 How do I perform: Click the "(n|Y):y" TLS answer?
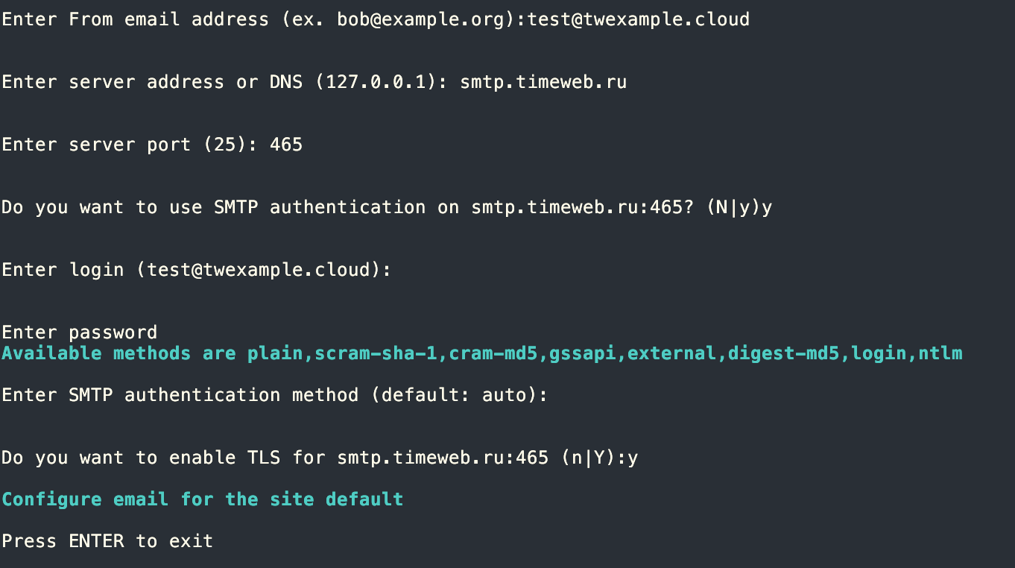tap(599, 458)
